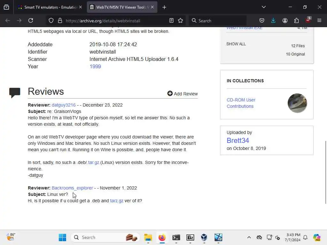The height and width of the screenshot is (245, 327).
Task: Expand the list all tabs dropdown
Action: click(263, 7)
